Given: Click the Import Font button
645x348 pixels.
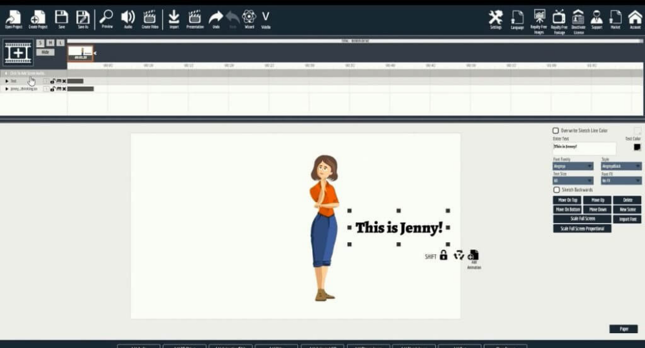Looking at the screenshot, I should point(628,219).
